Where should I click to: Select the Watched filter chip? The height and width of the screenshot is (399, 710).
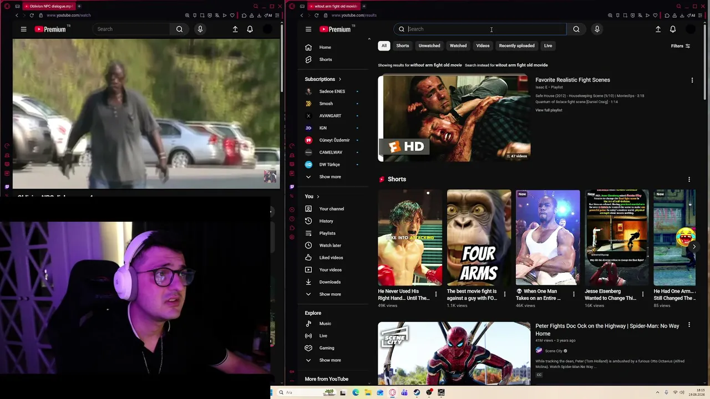[458, 46]
